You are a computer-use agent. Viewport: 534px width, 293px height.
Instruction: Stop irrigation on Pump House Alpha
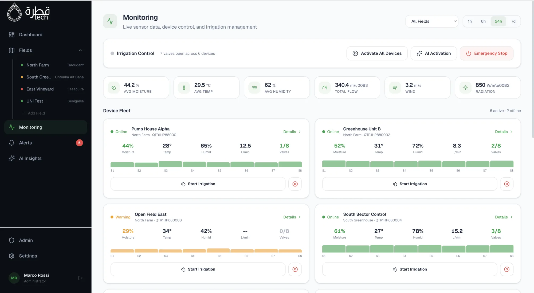(295, 184)
